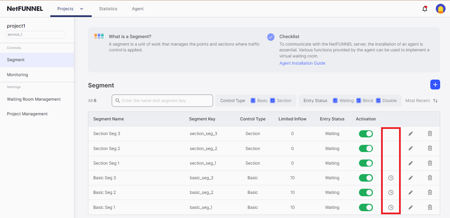Viewport: 450px width, 218px height.
Task: Open the service_1 selector under project1
Action: [x=35, y=35]
